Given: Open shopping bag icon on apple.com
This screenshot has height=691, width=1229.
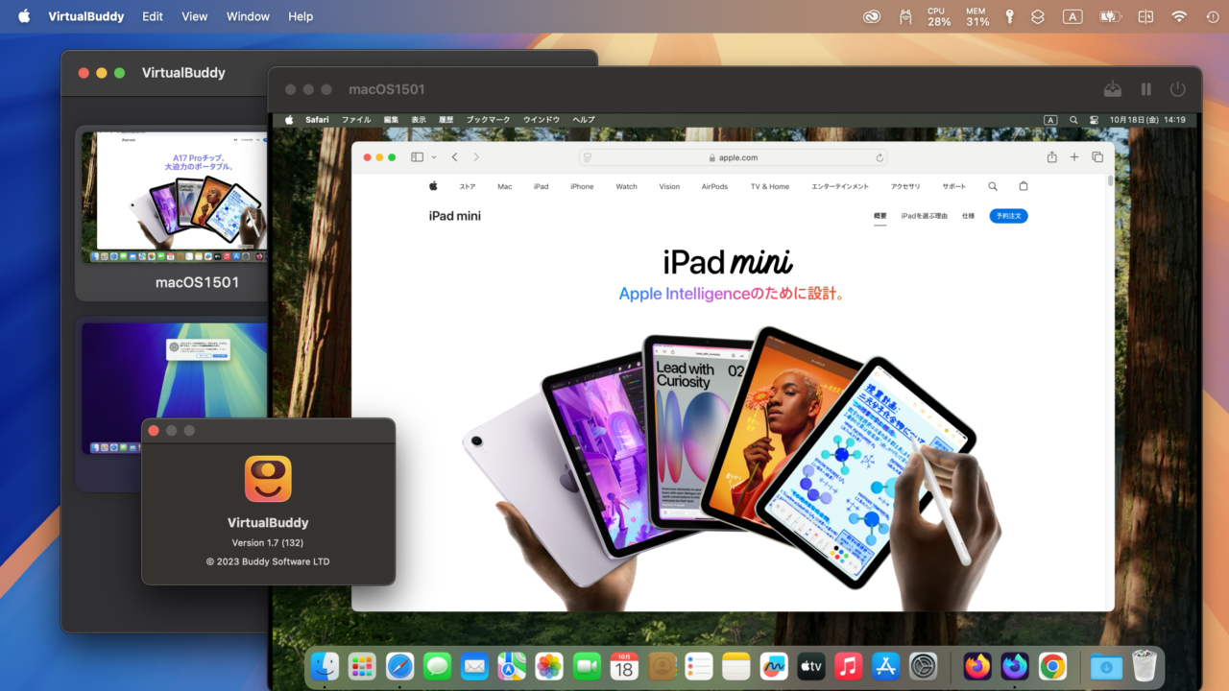Looking at the screenshot, I should (x=1024, y=186).
